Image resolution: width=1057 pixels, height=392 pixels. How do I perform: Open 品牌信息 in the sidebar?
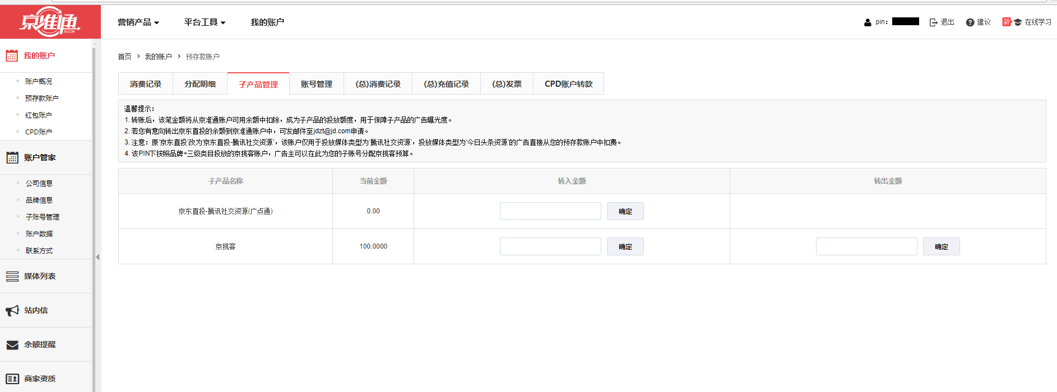click(39, 200)
